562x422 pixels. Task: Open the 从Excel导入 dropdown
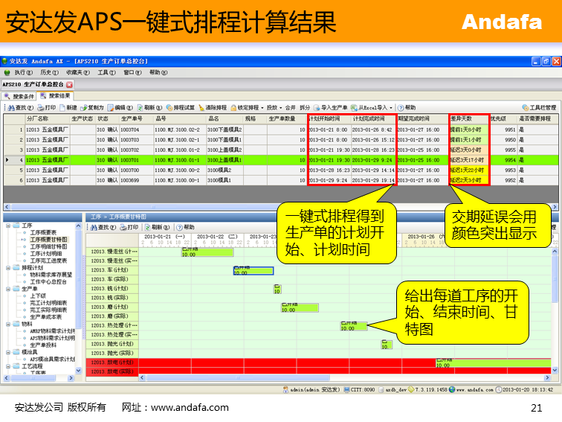[390, 107]
